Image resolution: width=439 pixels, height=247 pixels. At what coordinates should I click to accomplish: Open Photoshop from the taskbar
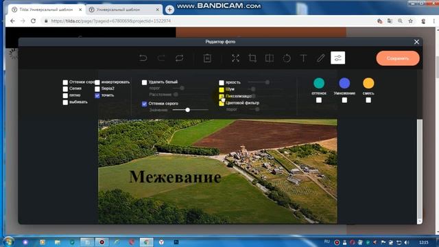click(176, 242)
